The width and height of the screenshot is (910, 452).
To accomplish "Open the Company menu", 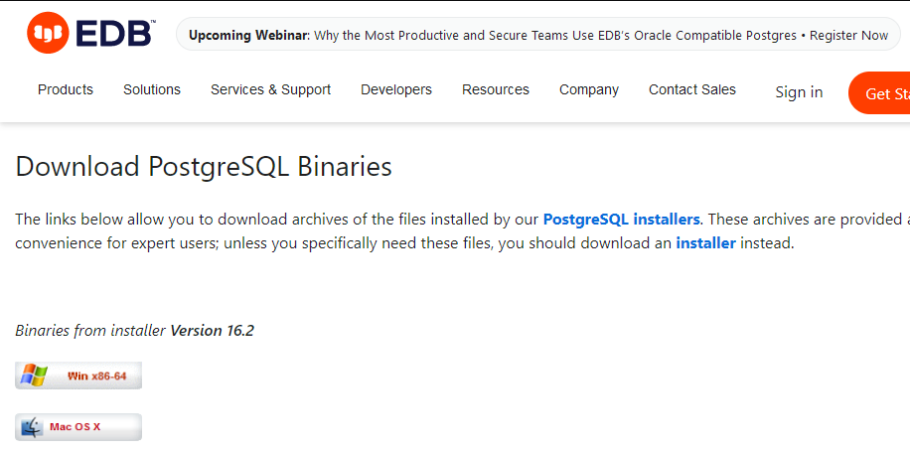I will click(x=589, y=90).
